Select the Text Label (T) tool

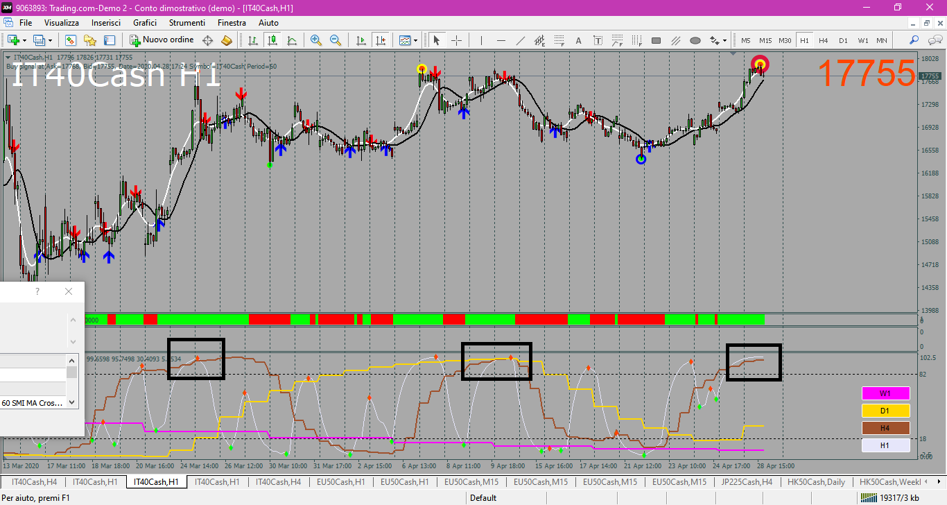point(598,40)
